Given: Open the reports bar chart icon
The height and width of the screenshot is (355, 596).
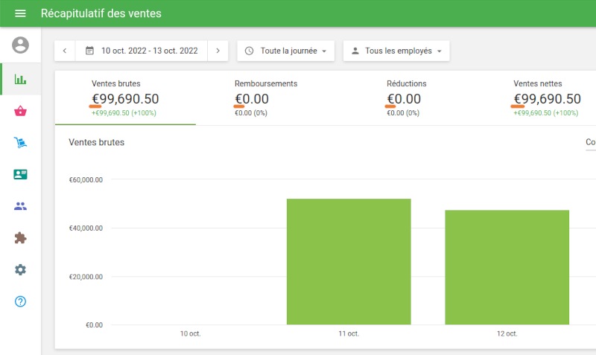Looking at the screenshot, I should [x=20, y=79].
